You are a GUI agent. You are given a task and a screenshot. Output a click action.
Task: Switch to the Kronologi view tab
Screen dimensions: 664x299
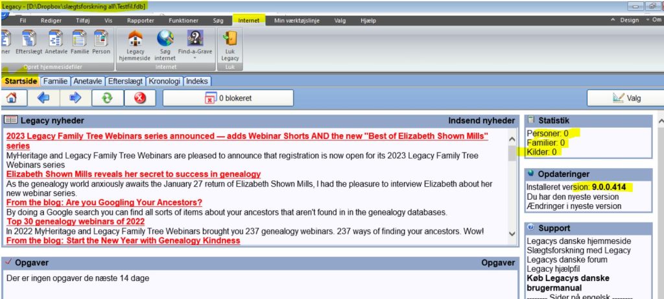[x=165, y=81]
